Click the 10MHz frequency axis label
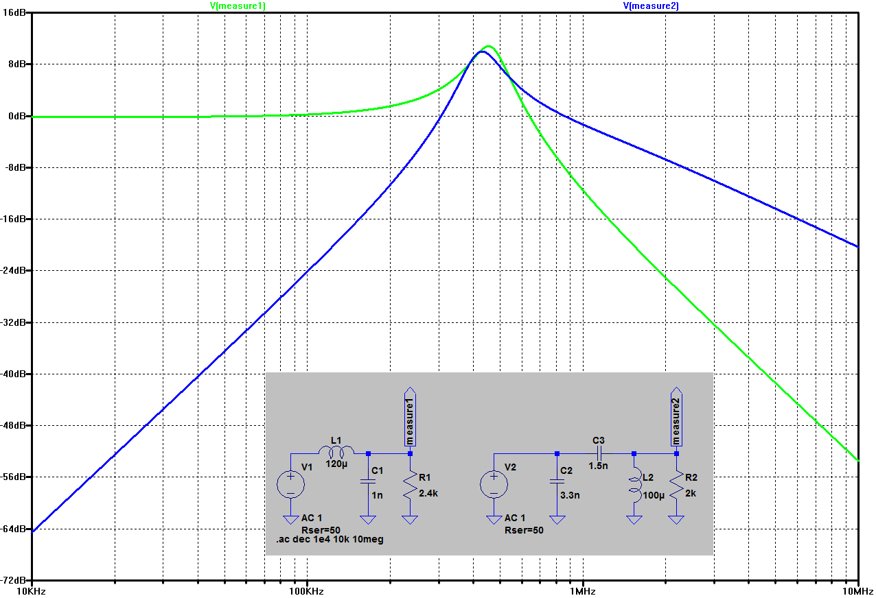876x598 pixels. [x=857, y=591]
